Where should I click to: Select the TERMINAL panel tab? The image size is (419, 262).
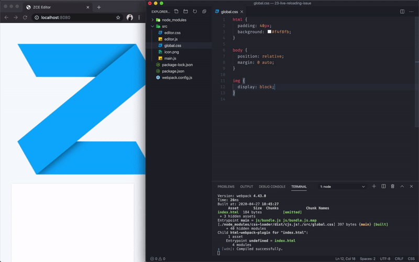tap(299, 187)
